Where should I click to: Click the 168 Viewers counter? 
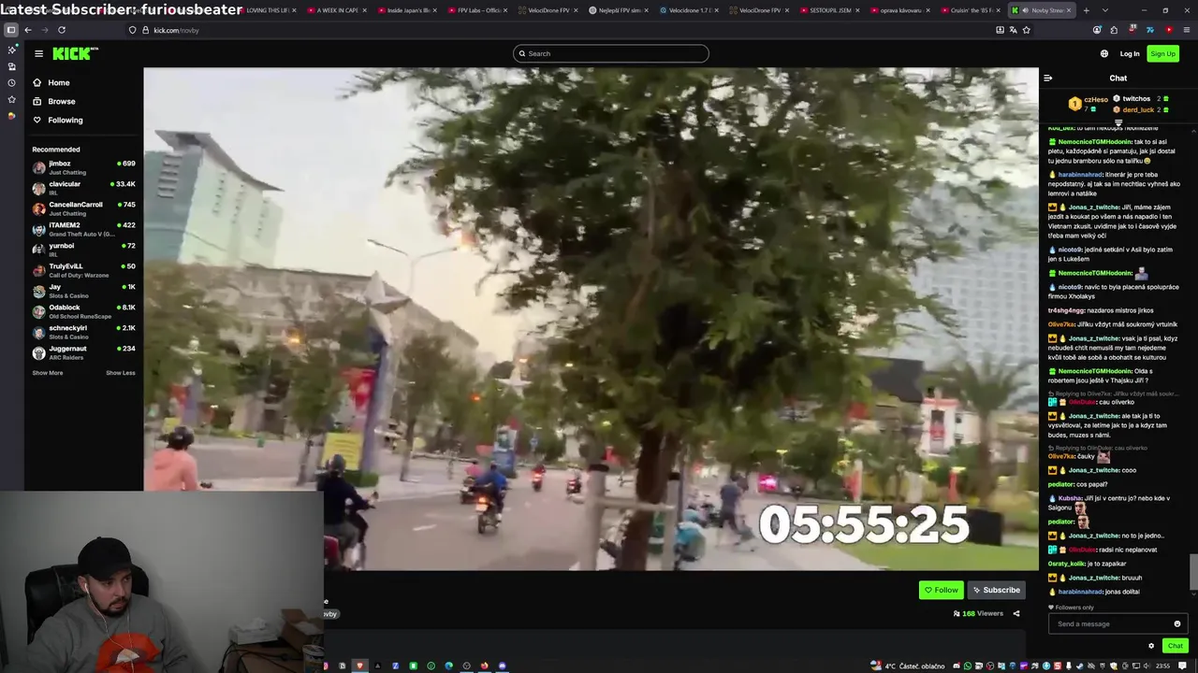click(x=978, y=613)
